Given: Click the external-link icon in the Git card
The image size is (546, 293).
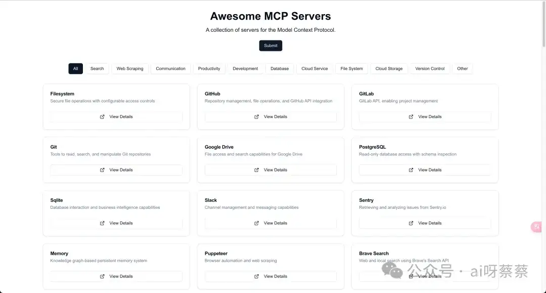Looking at the screenshot, I should pyautogui.click(x=102, y=170).
